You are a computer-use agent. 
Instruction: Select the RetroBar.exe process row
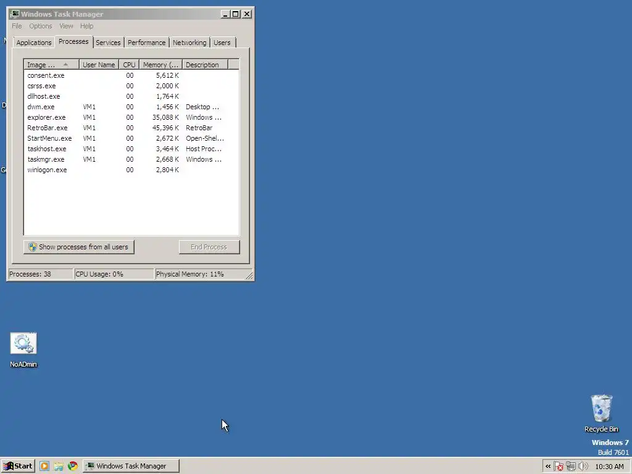coord(131,128)
